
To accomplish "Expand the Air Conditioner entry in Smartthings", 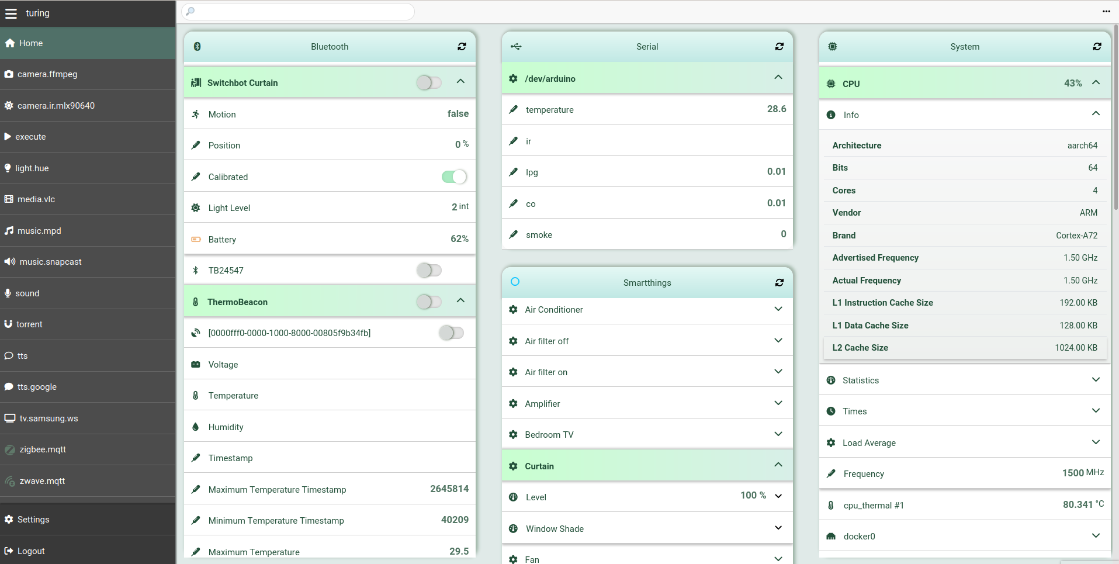I will click(x=778, y=309).
